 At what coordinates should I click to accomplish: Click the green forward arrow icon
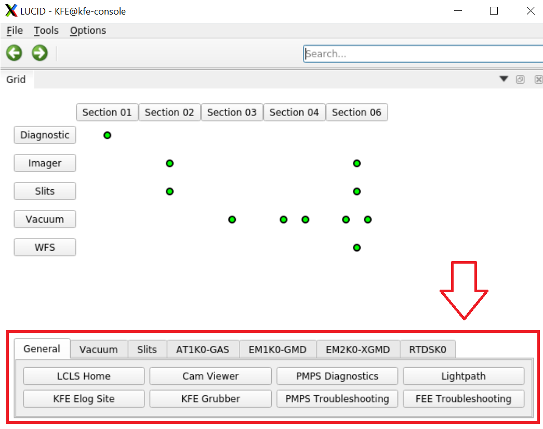pos(39,53)
